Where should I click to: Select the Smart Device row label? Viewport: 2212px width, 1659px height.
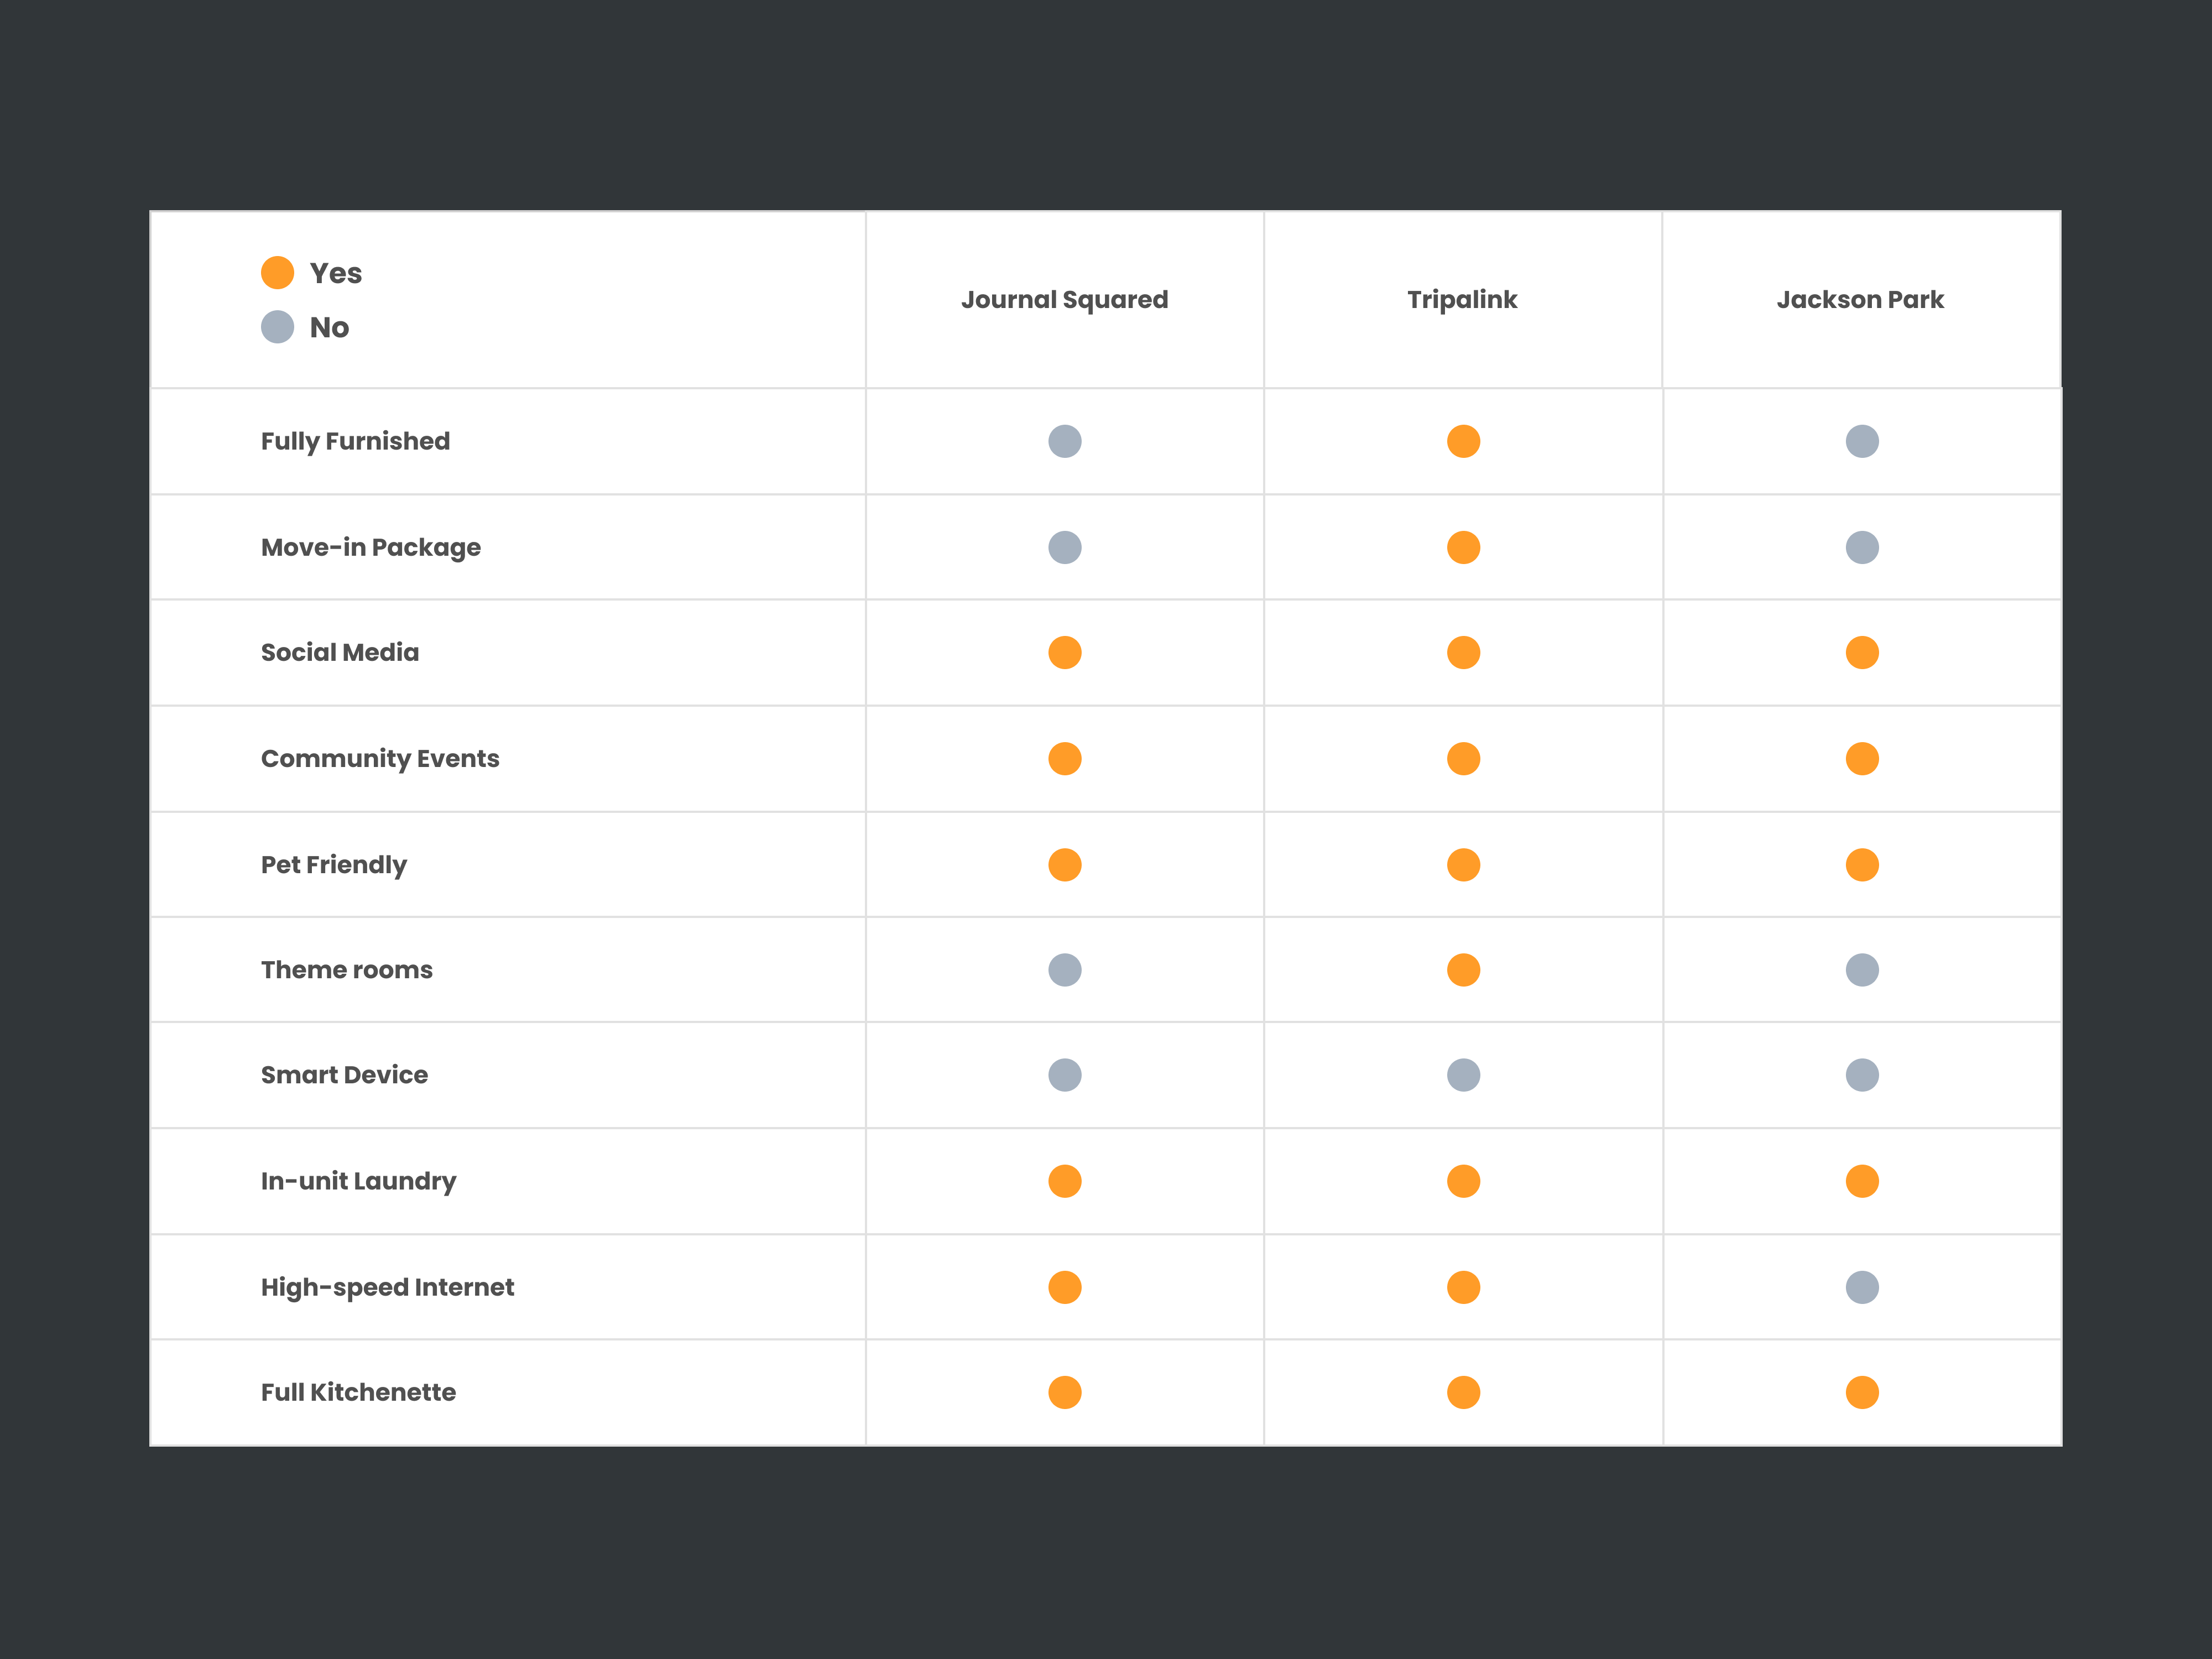(x=344, y=1075)
